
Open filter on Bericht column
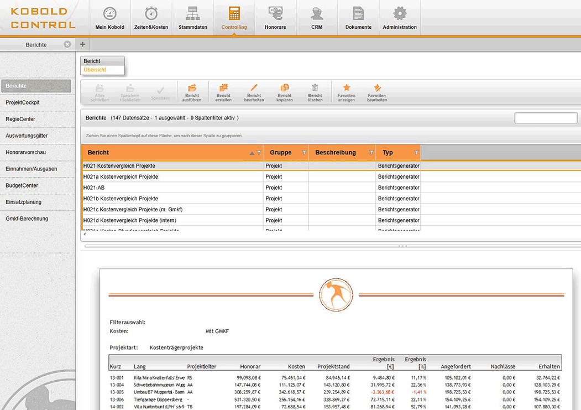point(259,153)
